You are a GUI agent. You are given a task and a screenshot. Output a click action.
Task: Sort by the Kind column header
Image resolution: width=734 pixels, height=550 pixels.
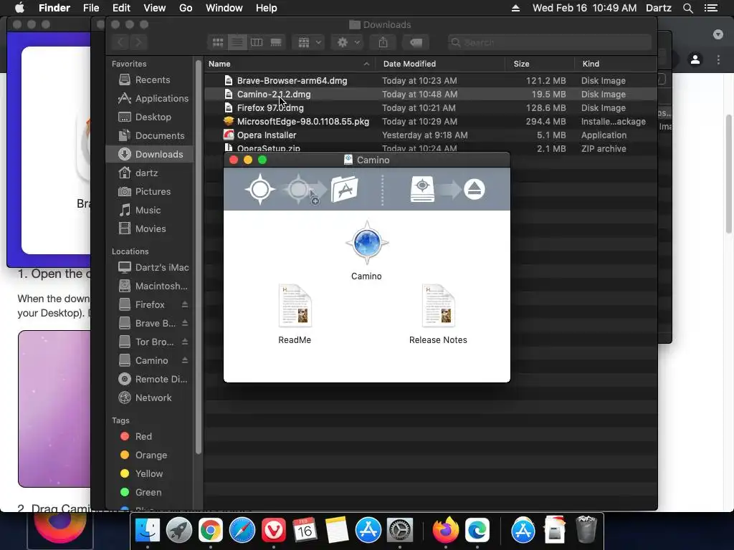point(616,64)
